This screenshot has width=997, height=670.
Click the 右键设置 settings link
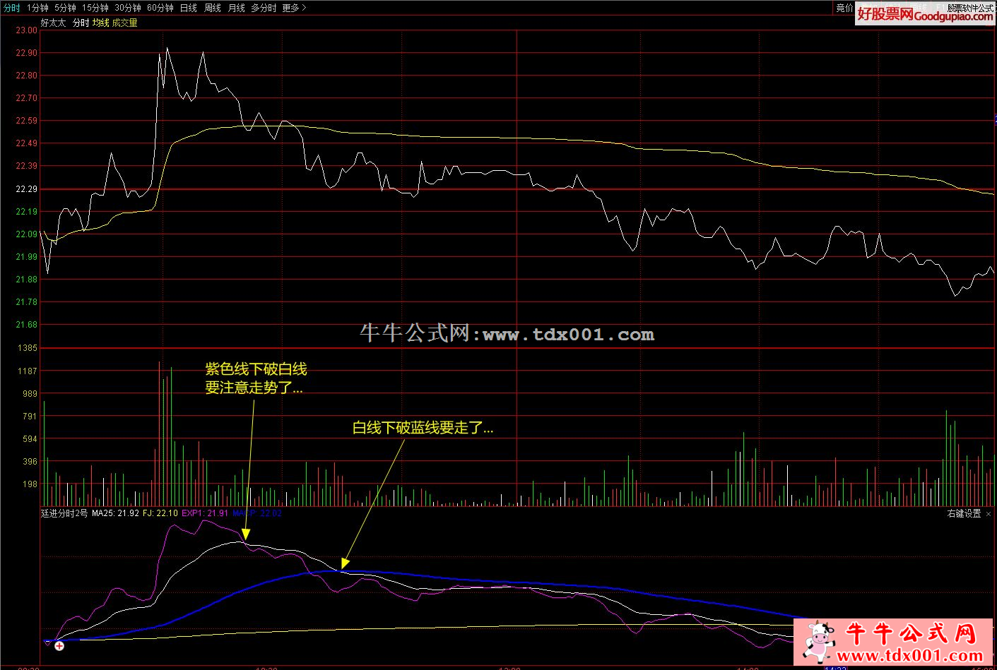[x=964, y=514]
